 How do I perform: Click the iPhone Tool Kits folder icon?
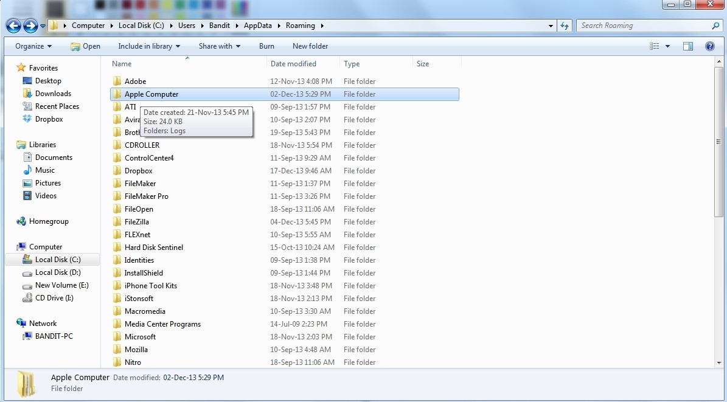pyautogui.click(x=117, y=286)
